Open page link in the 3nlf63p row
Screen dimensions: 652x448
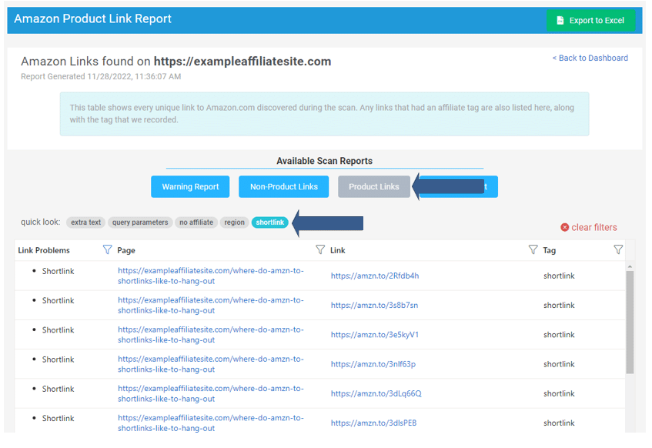211,364
